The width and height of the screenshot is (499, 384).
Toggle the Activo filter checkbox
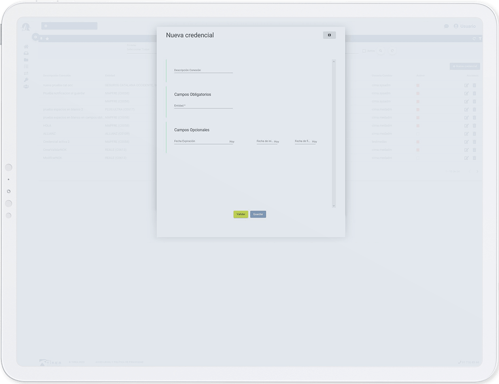364,51
